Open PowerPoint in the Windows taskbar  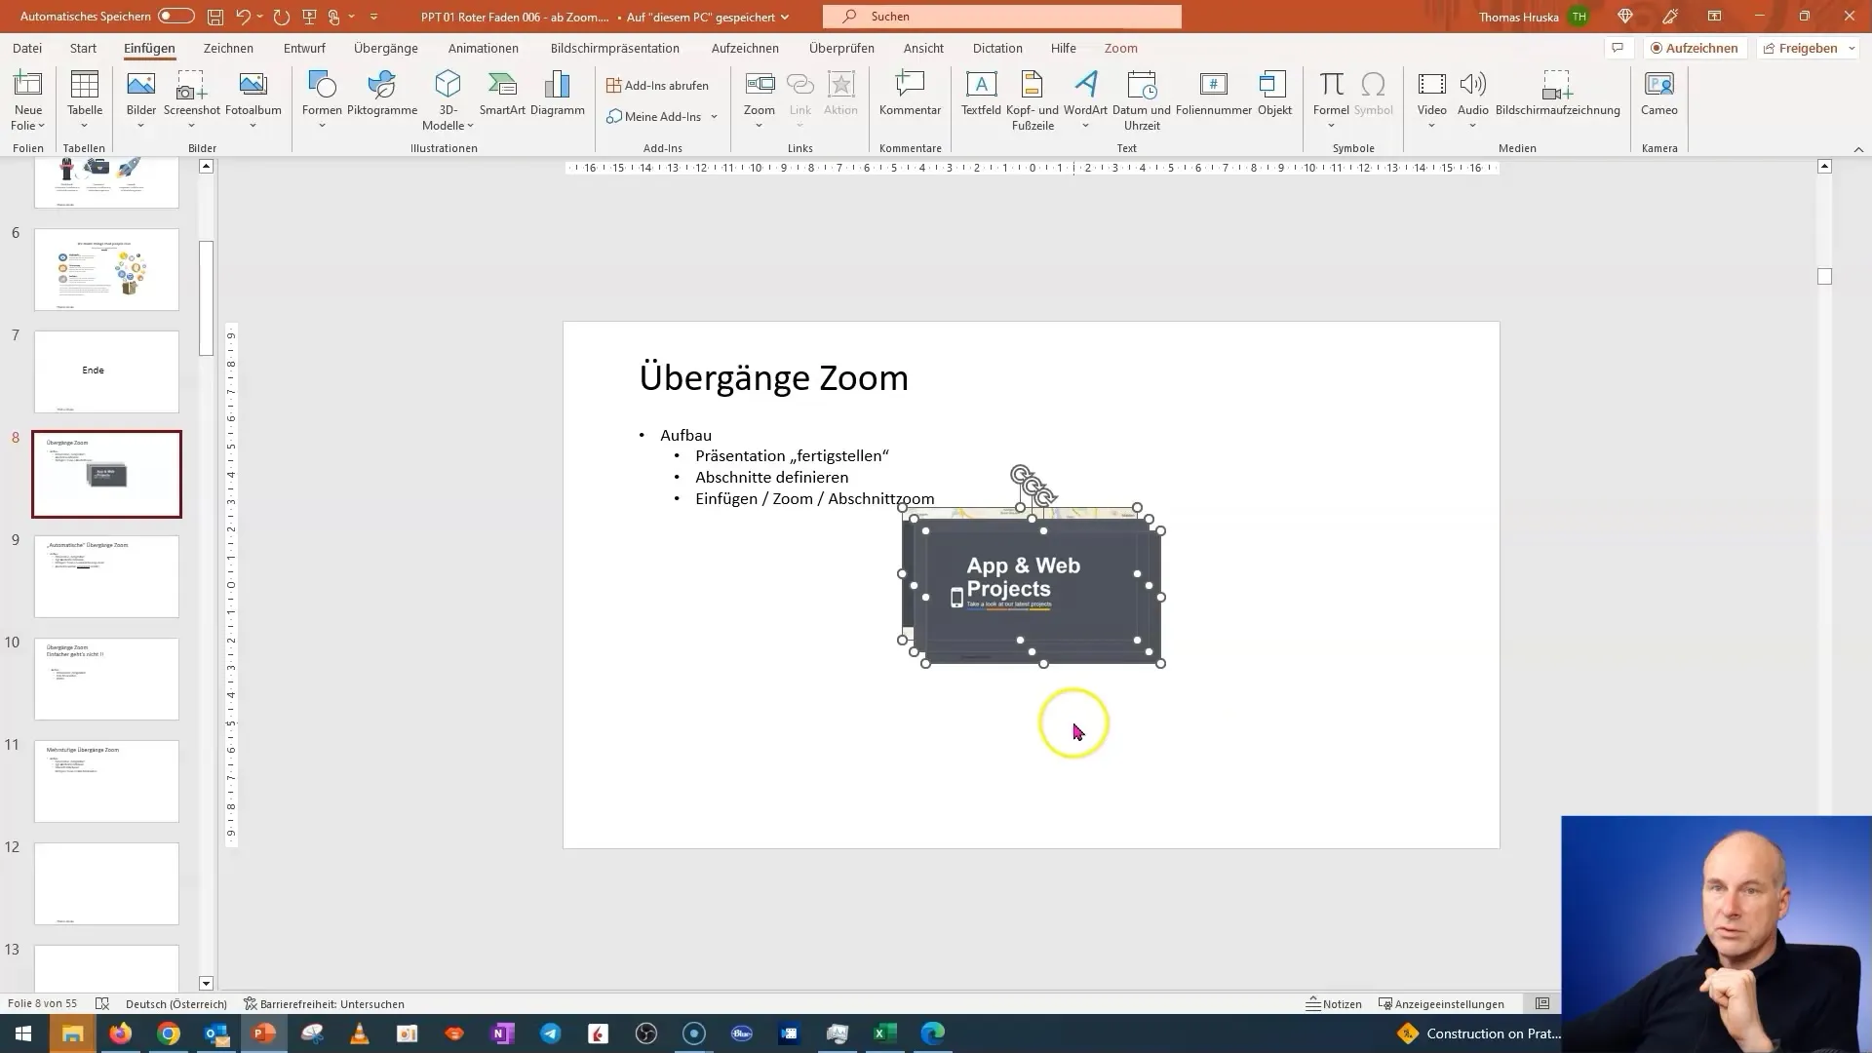[264, 1033]
